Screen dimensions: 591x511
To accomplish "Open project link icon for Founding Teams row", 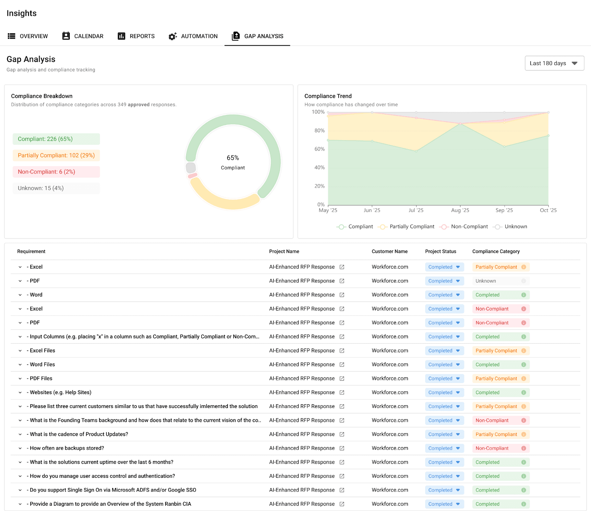I will click(342, 421).
